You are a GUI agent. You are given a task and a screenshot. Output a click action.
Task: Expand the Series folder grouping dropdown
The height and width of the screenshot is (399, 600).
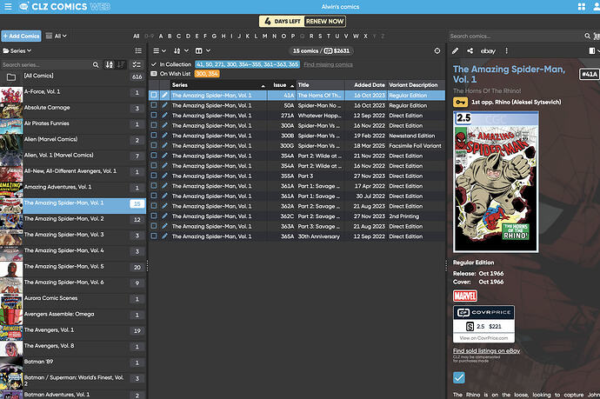17,50
